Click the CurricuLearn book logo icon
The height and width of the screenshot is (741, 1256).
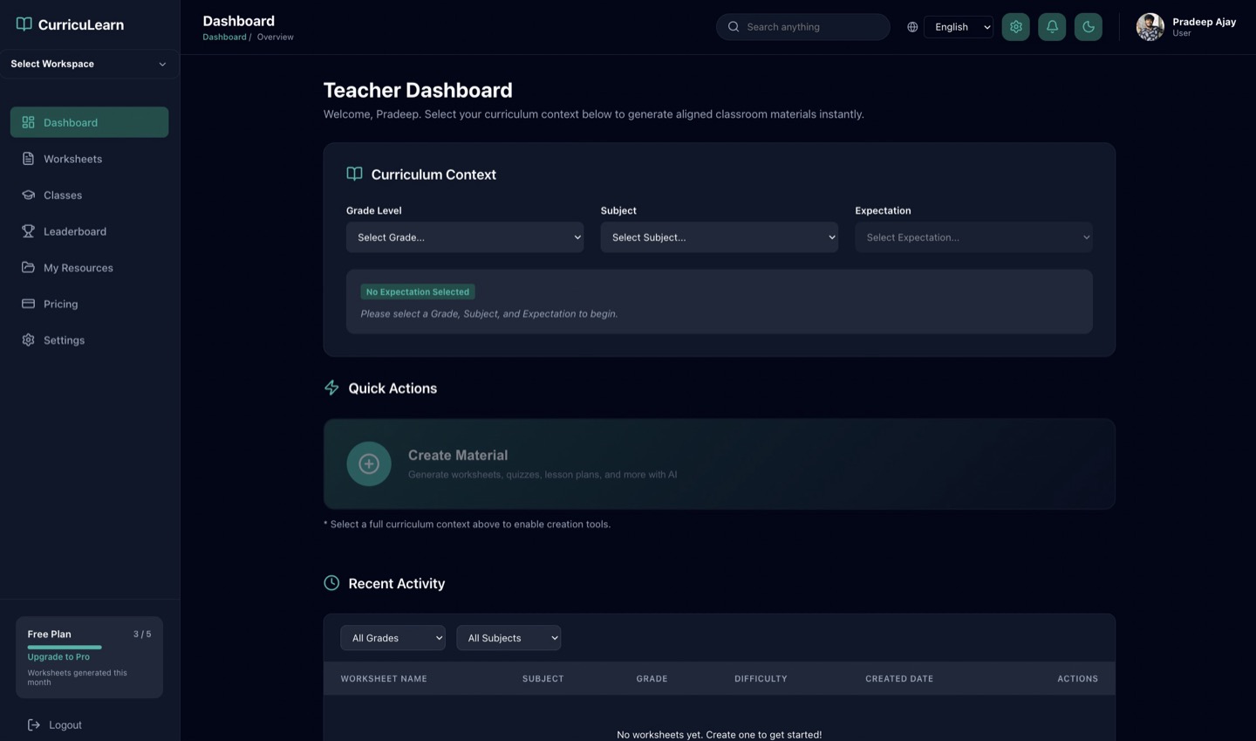[24, 24]
